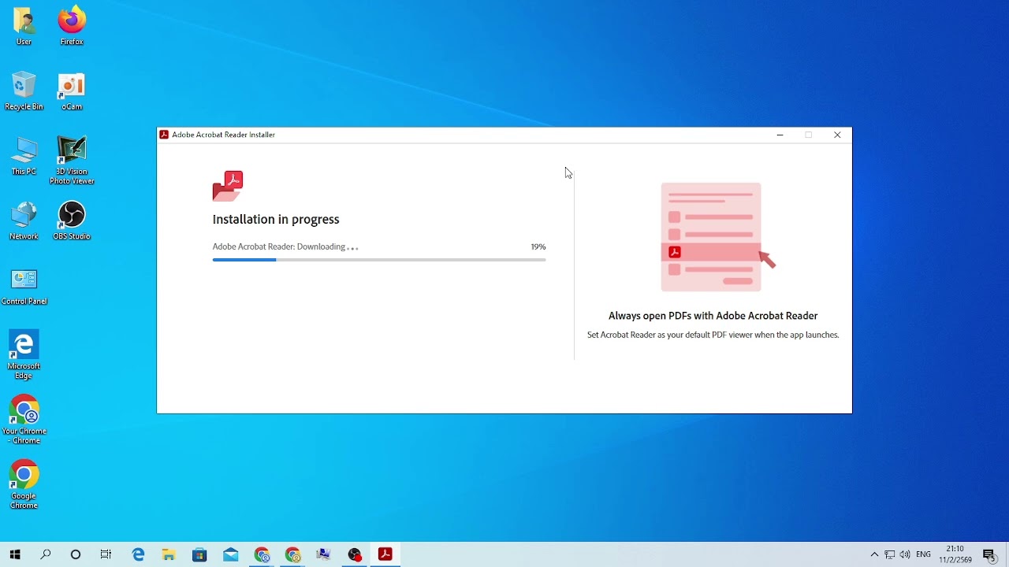Click the PDF document illustration
Viewport: 1009px width, 567px height.
point(717,237)
